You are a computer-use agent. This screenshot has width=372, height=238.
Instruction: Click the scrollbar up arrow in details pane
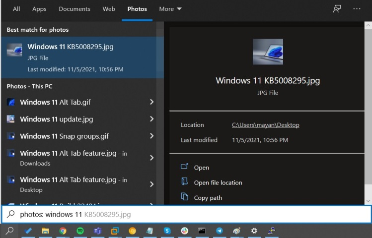(368, 25)
